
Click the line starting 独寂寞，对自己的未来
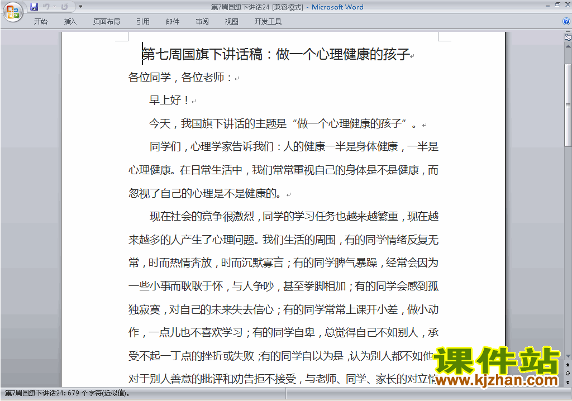point(283,309)
